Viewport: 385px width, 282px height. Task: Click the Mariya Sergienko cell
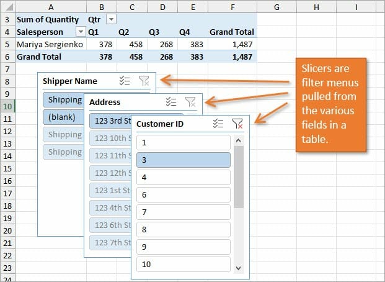click(x=50, y=44)
